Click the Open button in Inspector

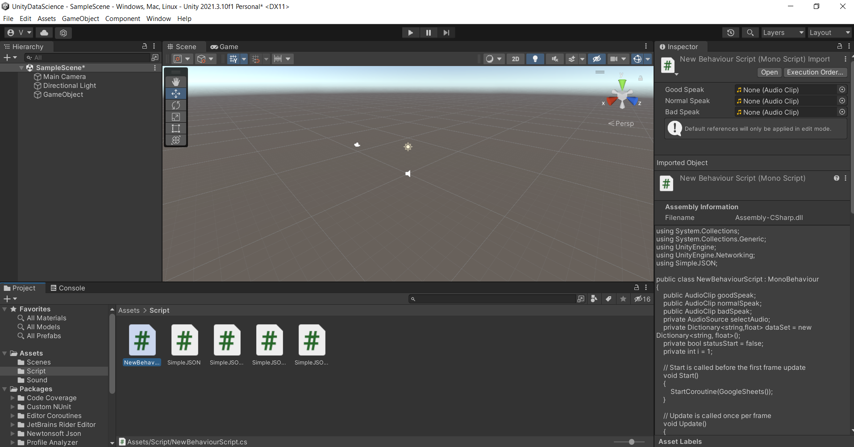(769, 72)
